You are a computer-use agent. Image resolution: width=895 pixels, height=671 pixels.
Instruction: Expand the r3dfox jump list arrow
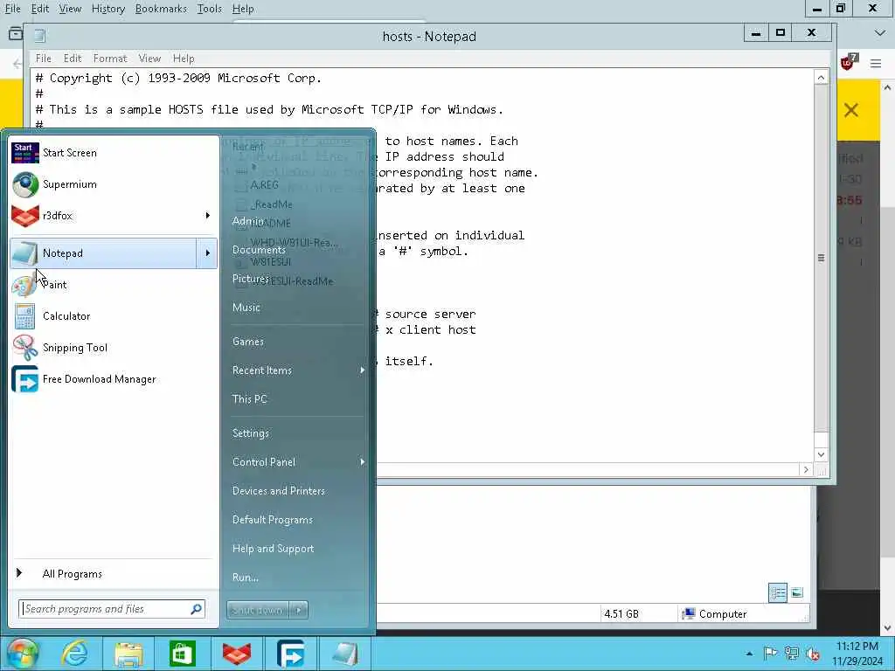(x=208, y=216)
